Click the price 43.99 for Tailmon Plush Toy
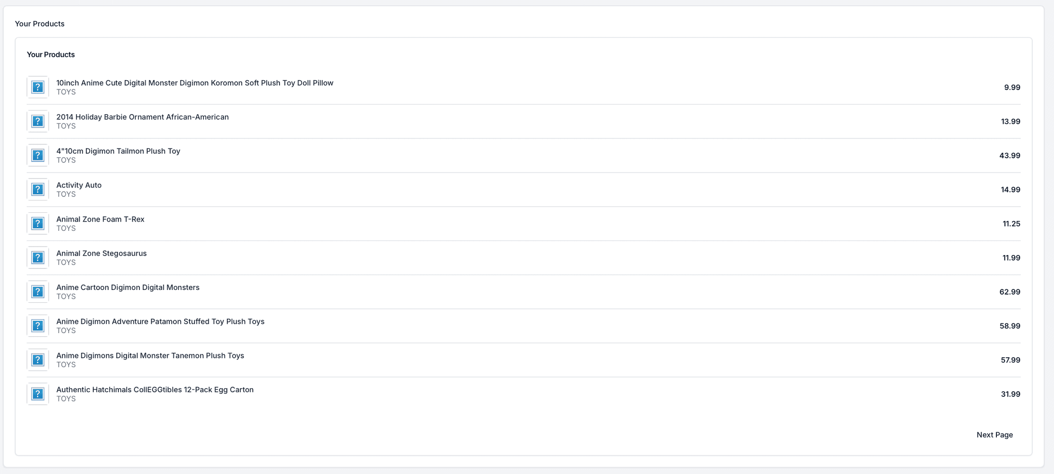The width and height of the screenshot is (1054, 474). coord(1011,155)
